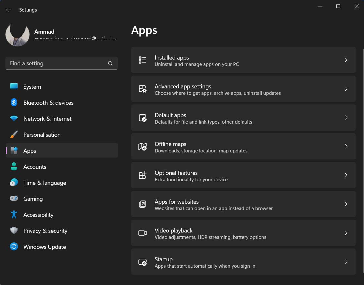Open Advanced app settings
The width and height of the screenshot is (364, 285).
243,89
